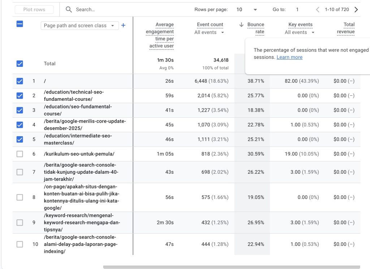Viewport: 370px width, 269px height.
Task: Click the /education/technical-seo-fundamental-course/ path
Action: pos(74,96)
